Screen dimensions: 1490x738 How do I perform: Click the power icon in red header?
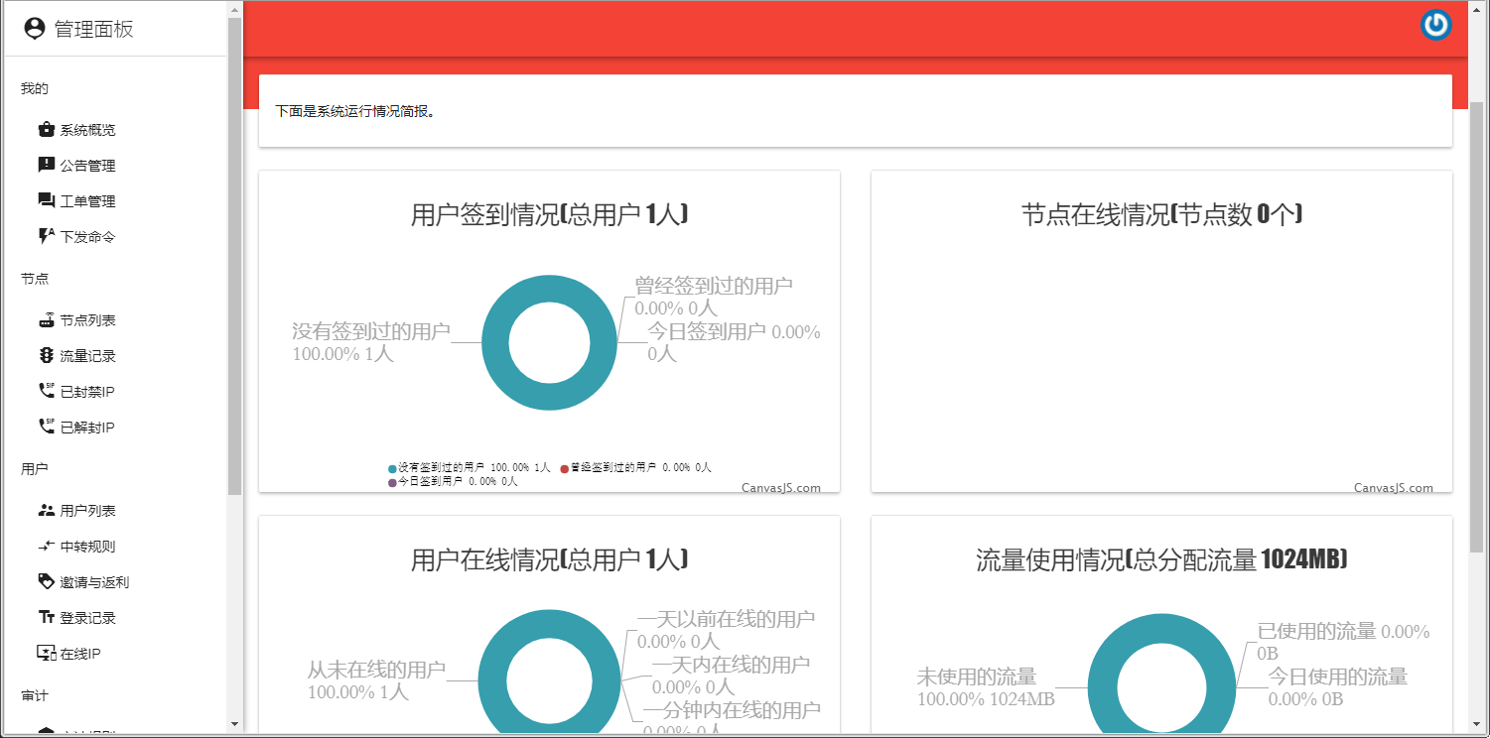click(x=1435, y=26)
